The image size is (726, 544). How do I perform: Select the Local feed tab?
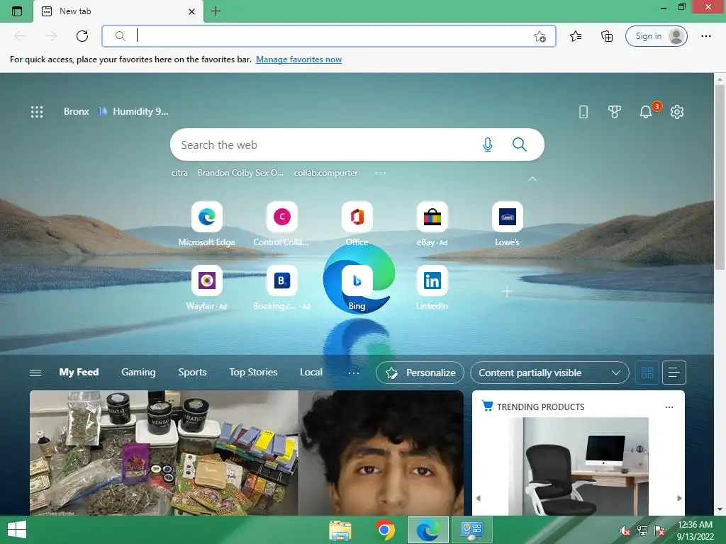311,373
